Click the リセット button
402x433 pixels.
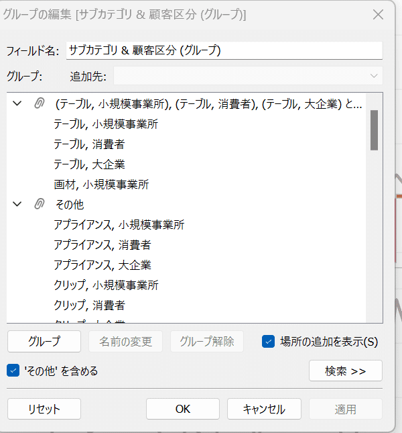(44, 409)
